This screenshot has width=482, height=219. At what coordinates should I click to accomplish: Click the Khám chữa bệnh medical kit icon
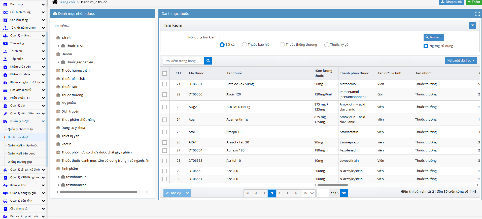click(x=5, y=67)
